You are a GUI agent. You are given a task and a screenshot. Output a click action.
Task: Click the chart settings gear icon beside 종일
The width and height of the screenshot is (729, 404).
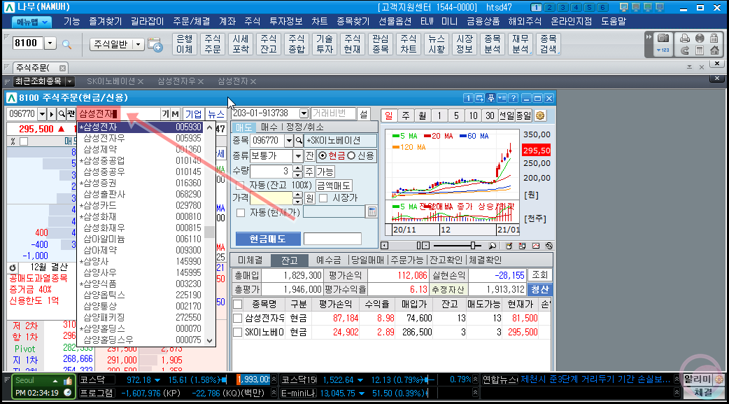coord(540,116)
